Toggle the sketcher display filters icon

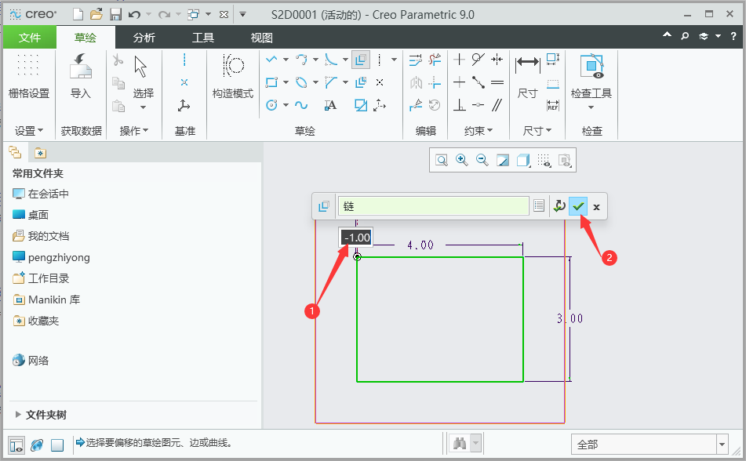click(x=544, y=160)
